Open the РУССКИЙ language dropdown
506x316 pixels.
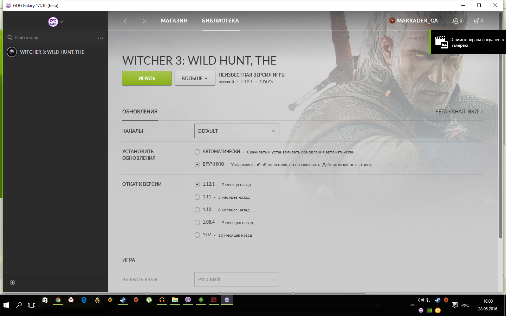click(237, 279)
